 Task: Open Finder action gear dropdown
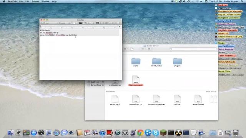[150, 49]
